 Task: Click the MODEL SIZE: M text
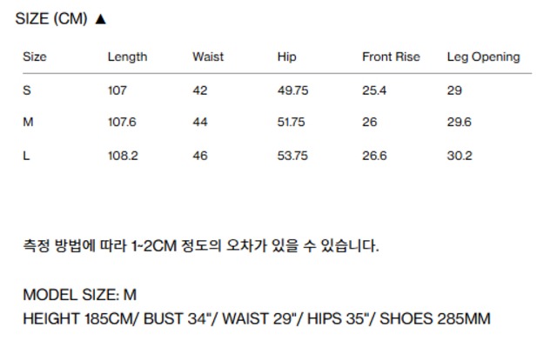[79, 295]
